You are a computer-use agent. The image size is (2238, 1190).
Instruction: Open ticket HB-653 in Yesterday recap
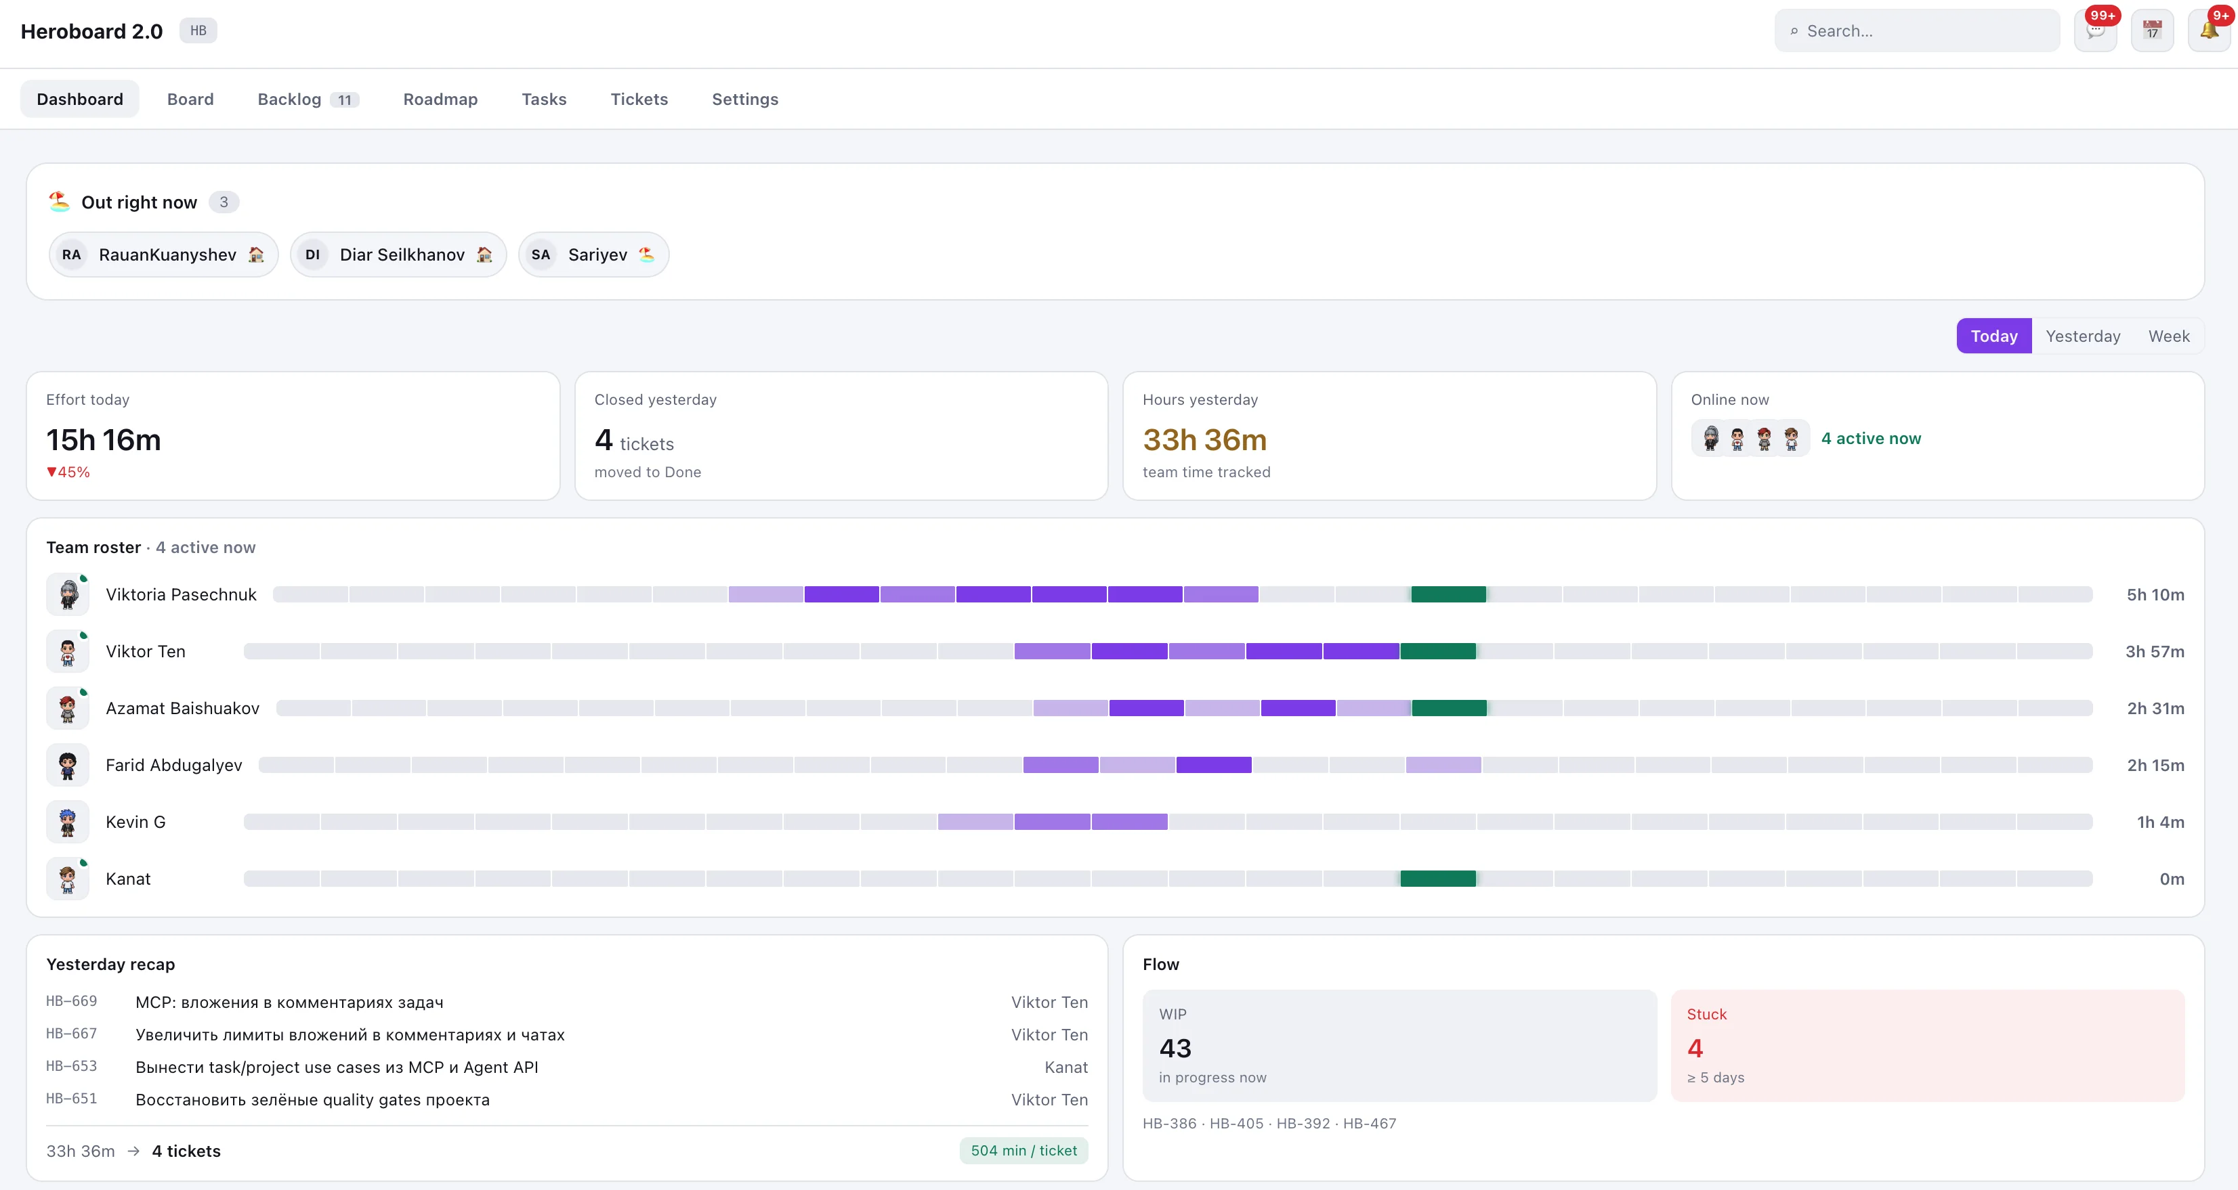tap(566, 1067)
